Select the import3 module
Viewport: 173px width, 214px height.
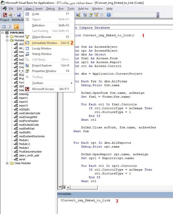(23, 106)
